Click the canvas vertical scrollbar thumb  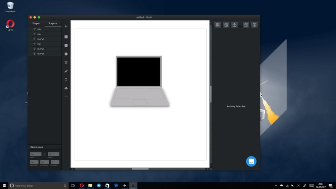point(211,94)
